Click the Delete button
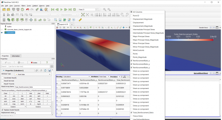The height and width of the screenshot is (120, 222). [34, 63]
